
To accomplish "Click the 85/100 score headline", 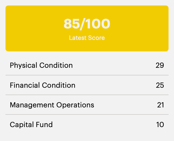I will coord(87,24).
